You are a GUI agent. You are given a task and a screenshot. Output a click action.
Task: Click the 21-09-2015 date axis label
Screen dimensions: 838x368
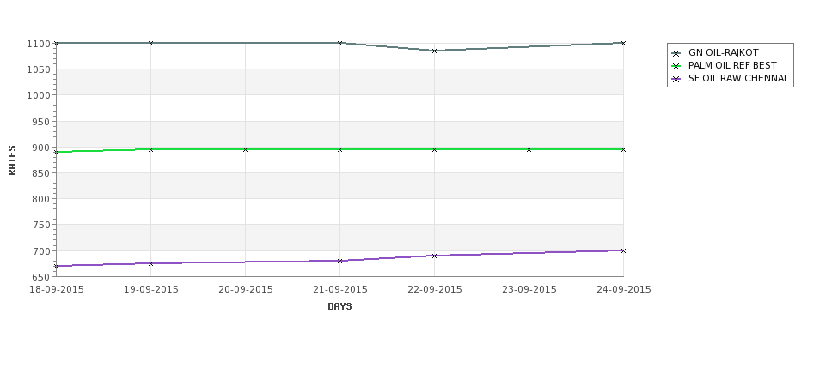[339, 289]
